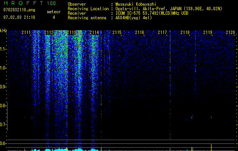Click the 2119 time axis label
The width and height of the screenshot is (238, 151).
208,32
